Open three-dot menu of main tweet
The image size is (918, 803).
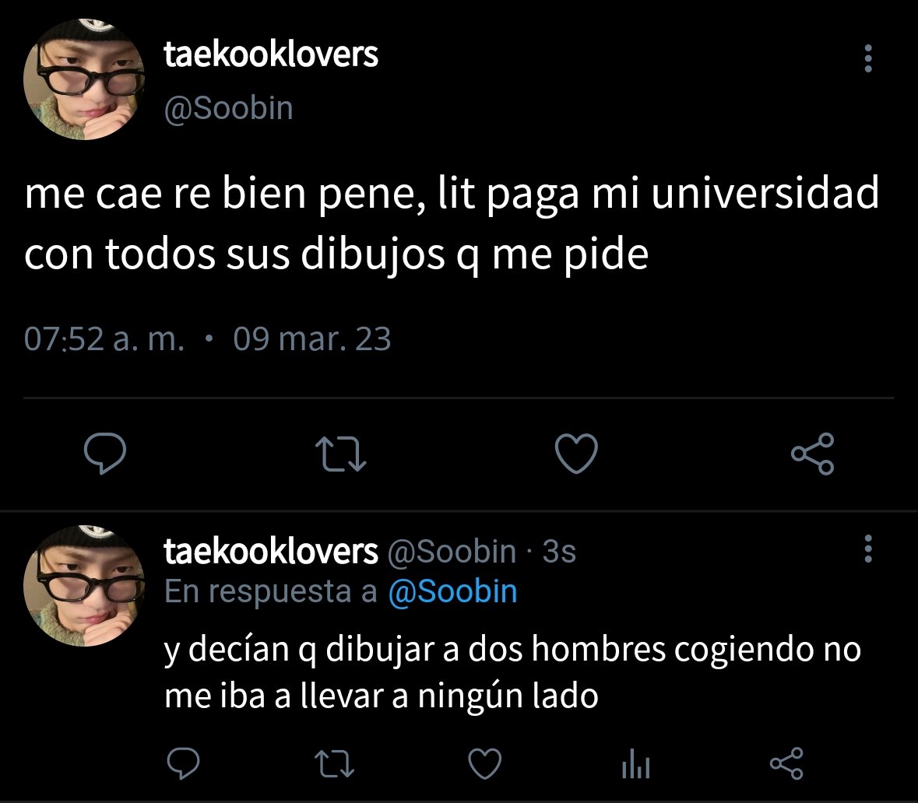pos(868,58)
